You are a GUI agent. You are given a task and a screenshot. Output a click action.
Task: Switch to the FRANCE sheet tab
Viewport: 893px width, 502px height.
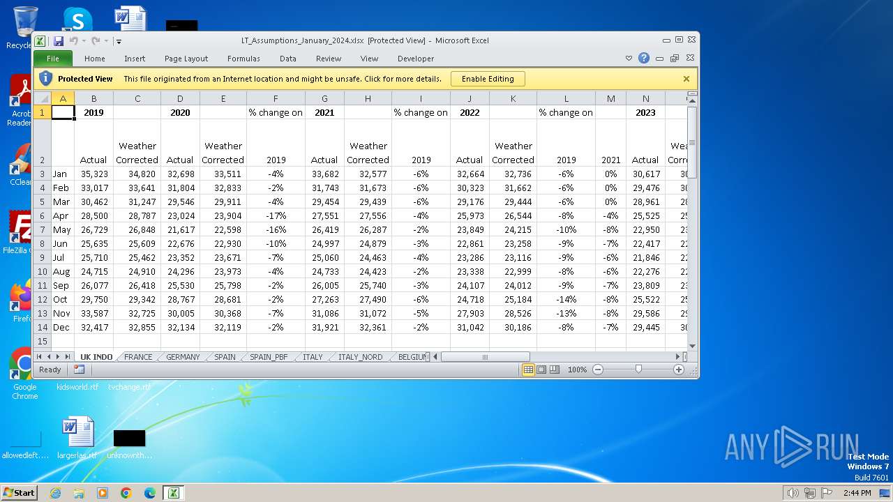point(138,356)
